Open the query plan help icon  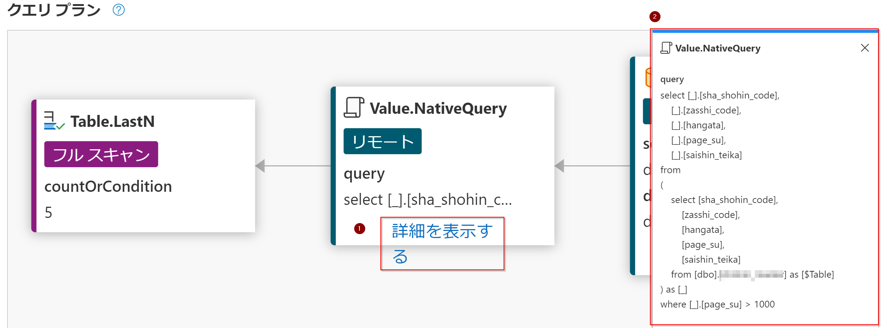click(x=119, y=10)
